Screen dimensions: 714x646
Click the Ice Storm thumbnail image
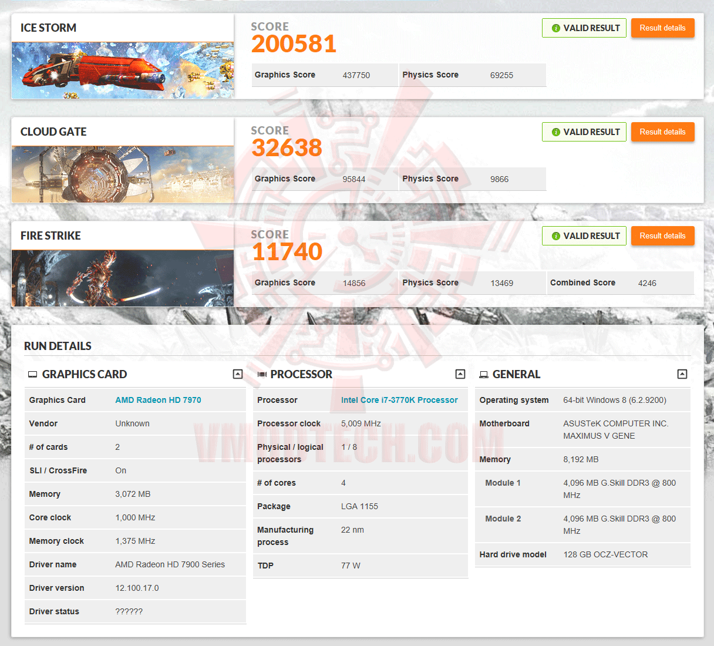coord(123,70)
